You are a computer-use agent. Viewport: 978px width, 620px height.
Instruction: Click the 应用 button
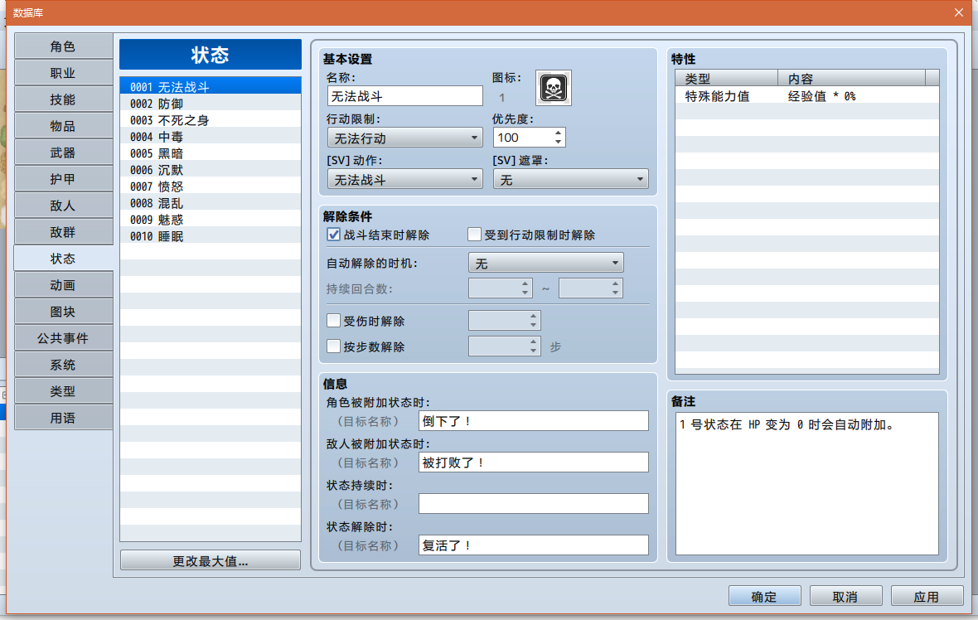pos(927,596)
